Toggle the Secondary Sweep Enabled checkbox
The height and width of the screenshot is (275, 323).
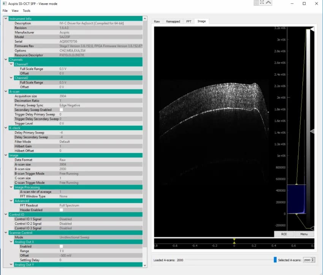(x=61, y=110)
